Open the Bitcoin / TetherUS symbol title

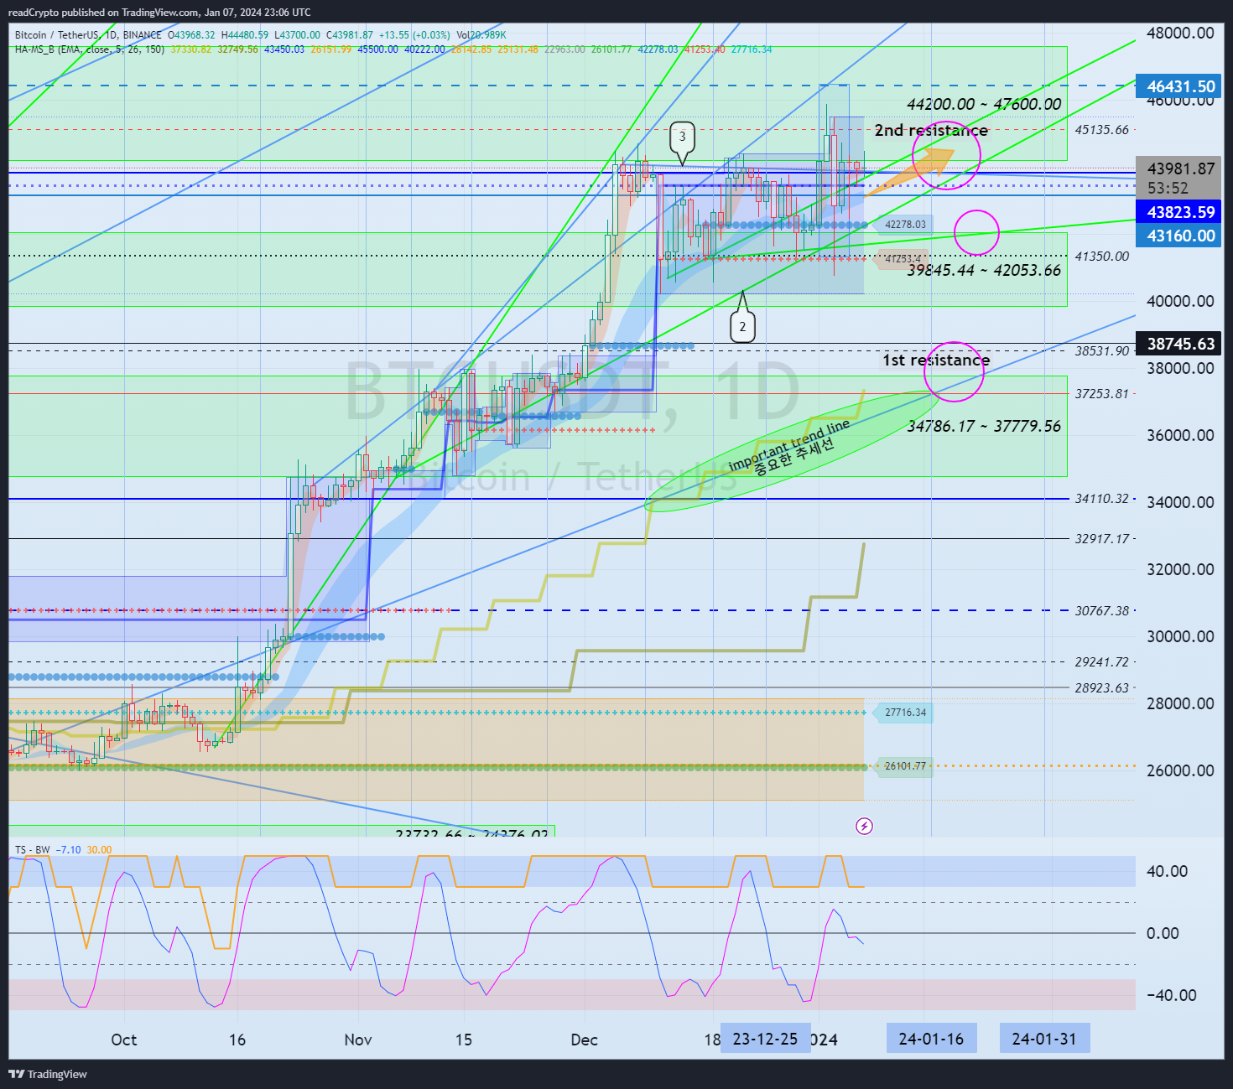click(88, 35)
